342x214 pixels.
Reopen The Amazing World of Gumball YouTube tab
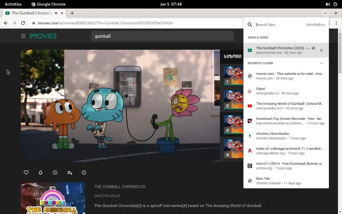[x=286, y=106]
